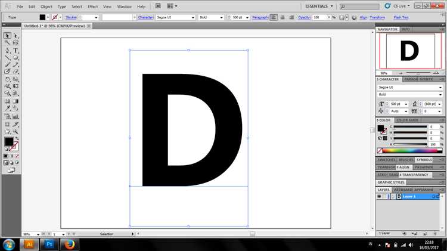Select the Gradient tool
Viewport: 447px width, 251px height.
coord(15,101)
